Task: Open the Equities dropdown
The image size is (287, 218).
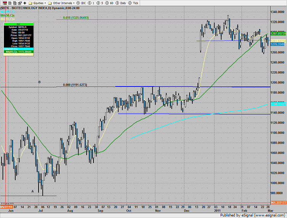Action: [37, 3]
